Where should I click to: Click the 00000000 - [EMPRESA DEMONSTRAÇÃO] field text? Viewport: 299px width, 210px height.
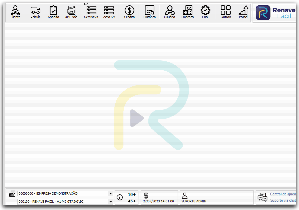tap(49, 193)
